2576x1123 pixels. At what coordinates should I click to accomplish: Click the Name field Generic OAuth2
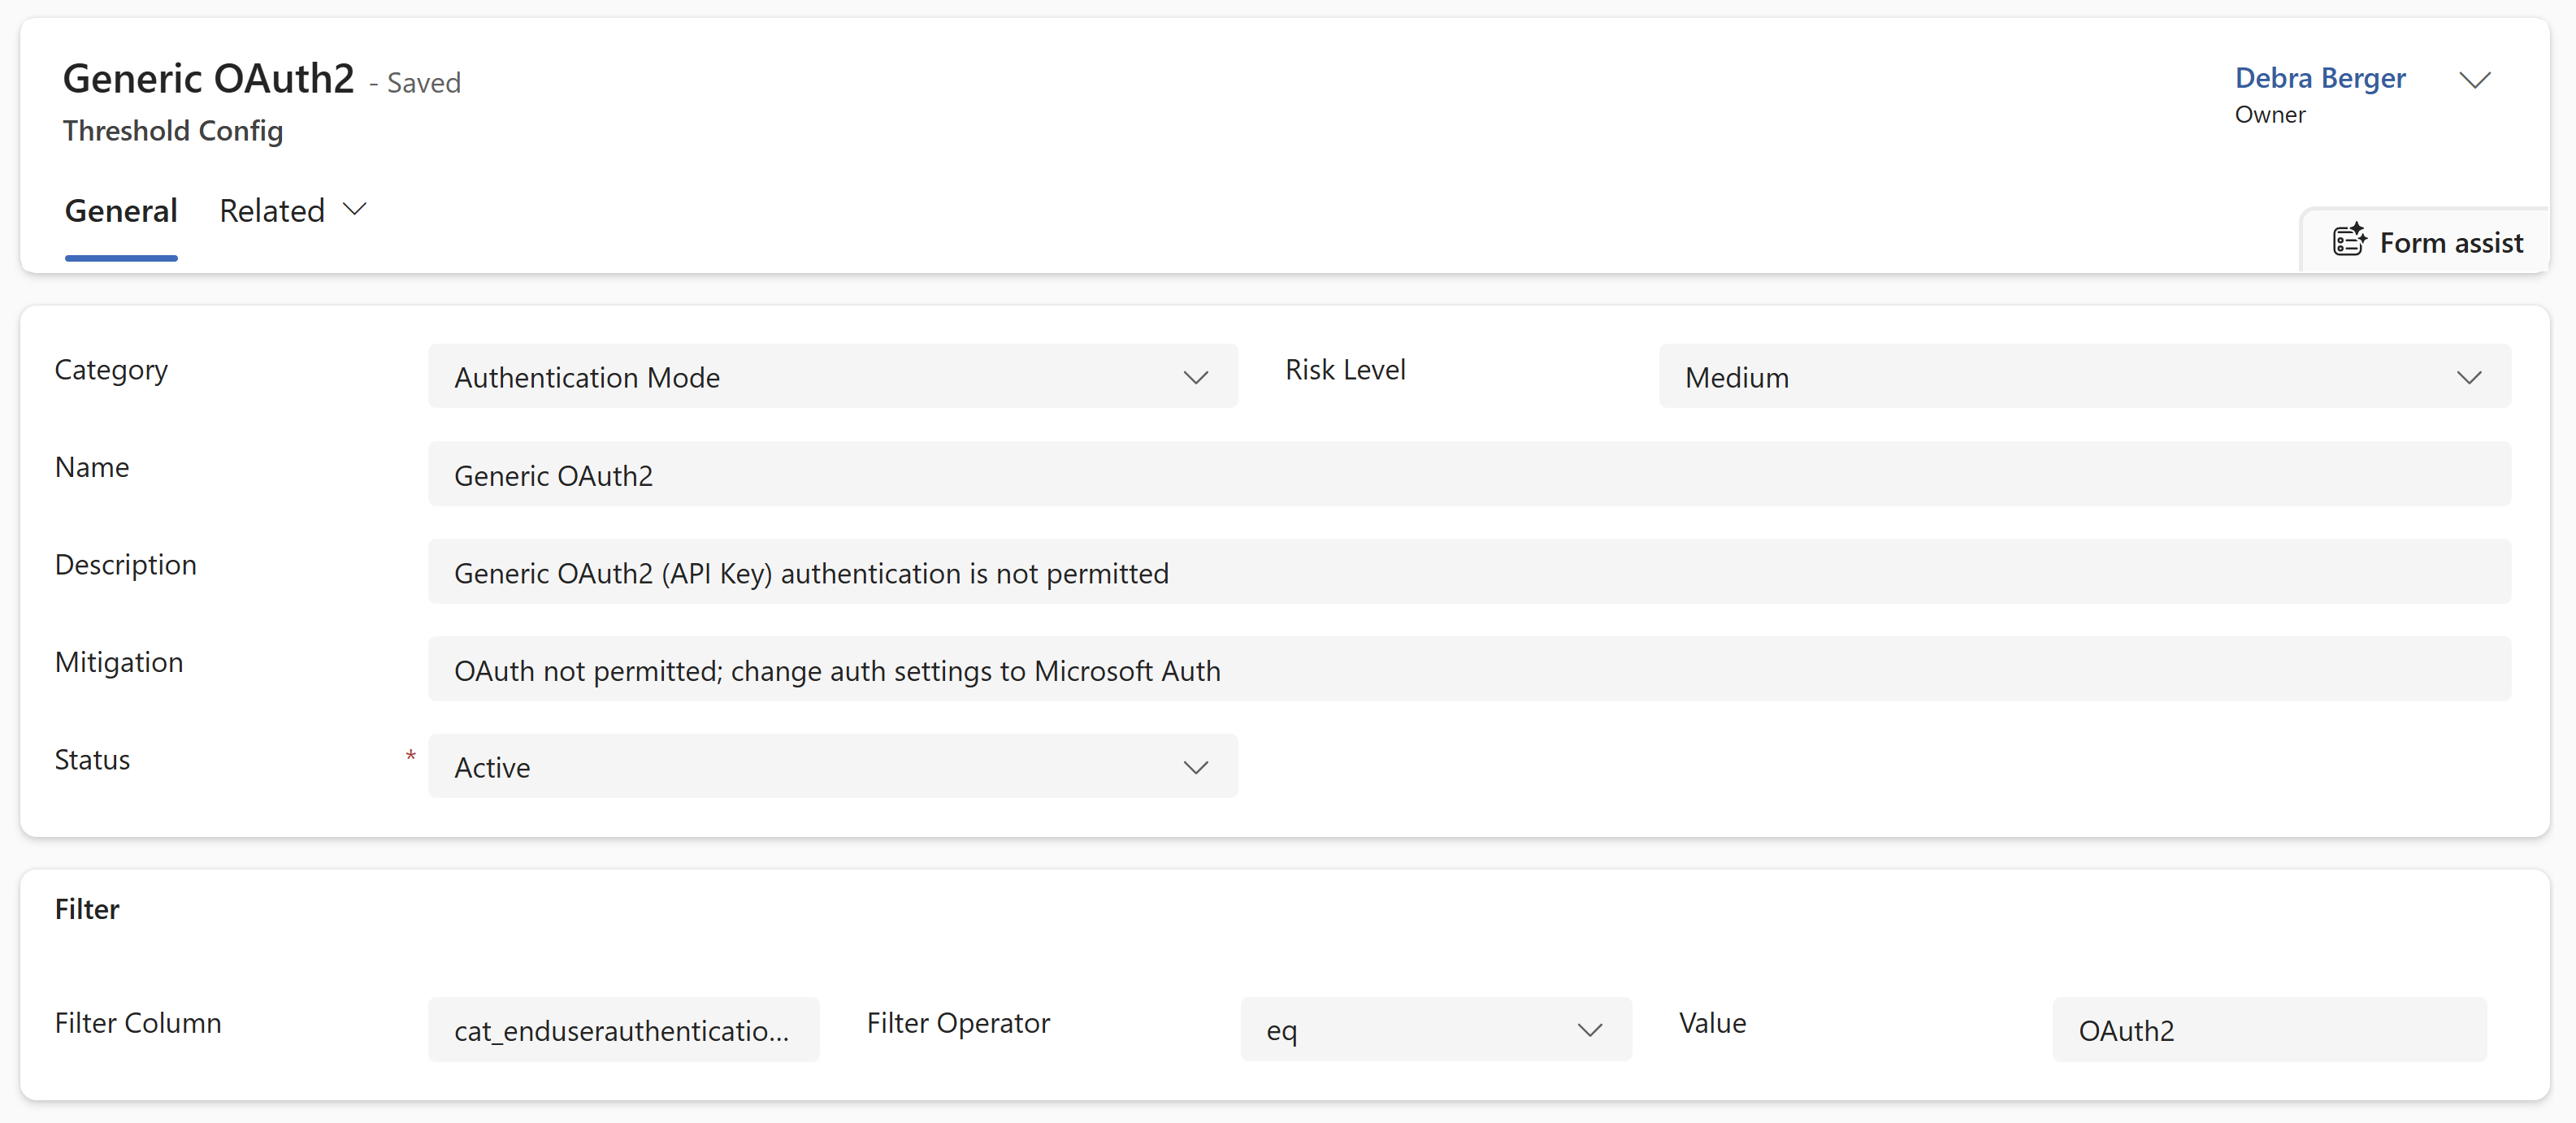1469,474
